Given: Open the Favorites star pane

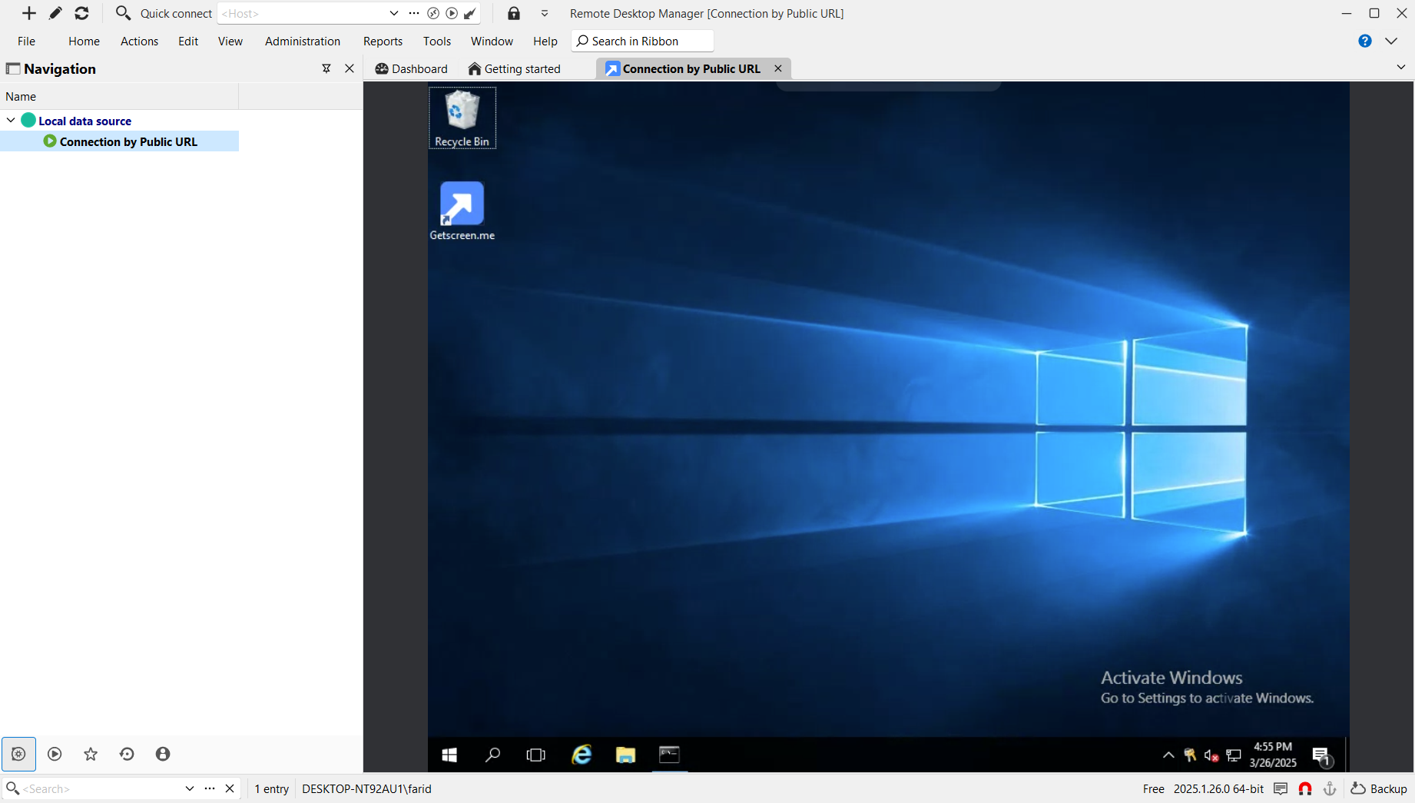Looking at the screenshot, I should click(x=91, y=754).
